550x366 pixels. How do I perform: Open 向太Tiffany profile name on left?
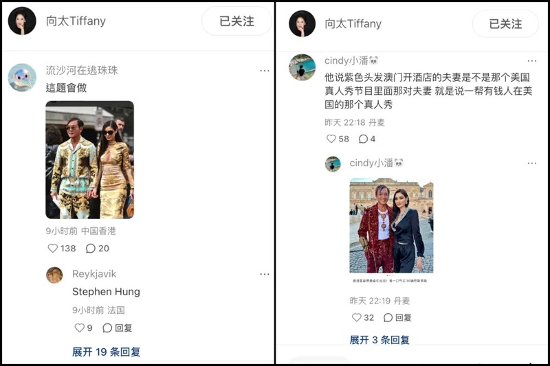[76, 21]
